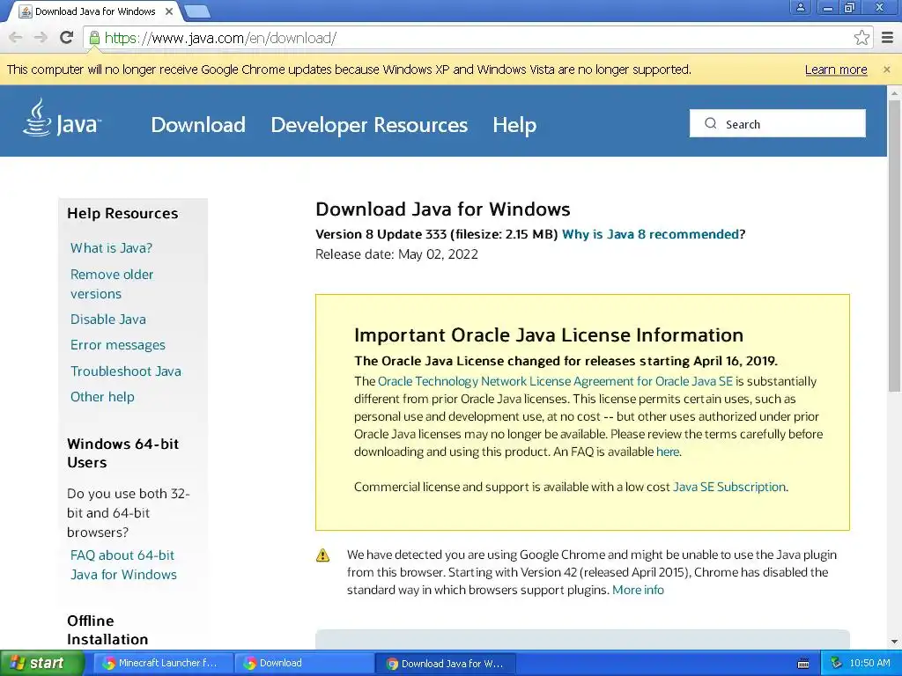Open Learn more link in warning bar
This screenshot has width=902, height=676.
pos(836,70)
